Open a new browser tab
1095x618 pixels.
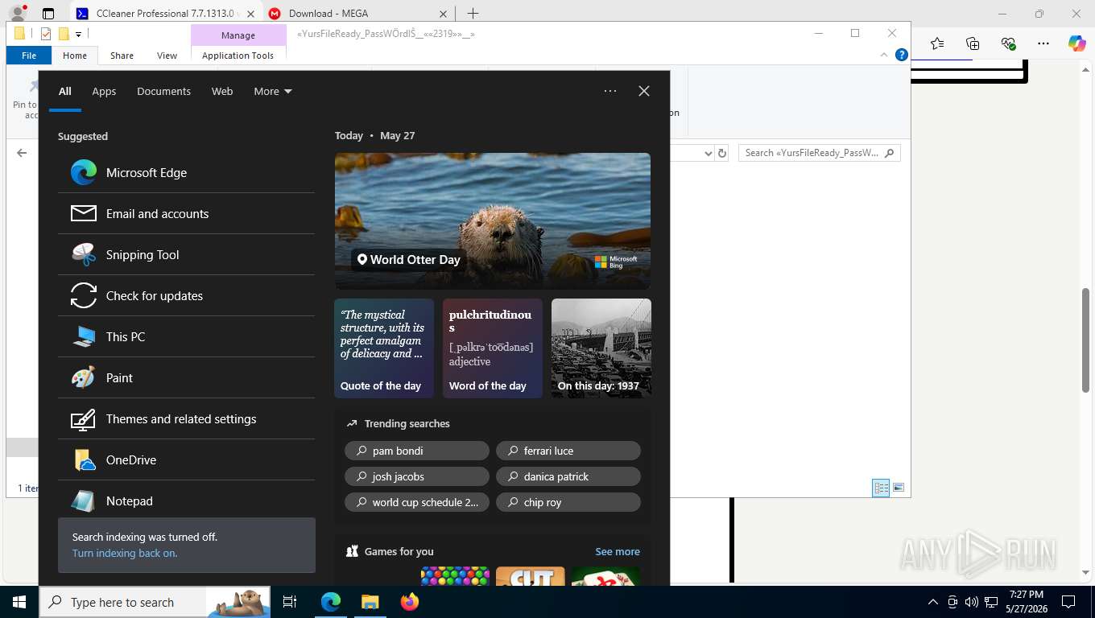click(x=473, y=14)
